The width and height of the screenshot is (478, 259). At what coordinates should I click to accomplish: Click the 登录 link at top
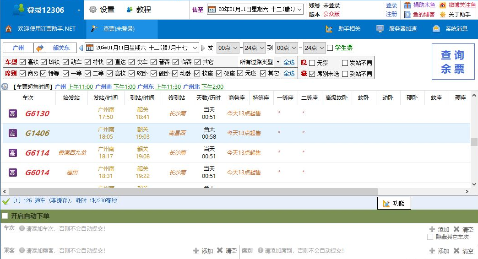pyautogui.click(x=391, y=5)
